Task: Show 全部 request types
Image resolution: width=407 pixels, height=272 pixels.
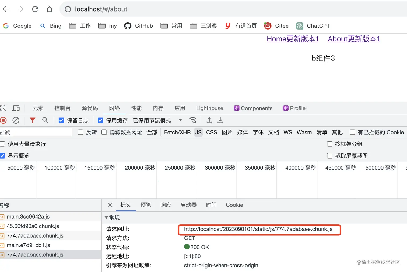Action: tap(152, 132)
